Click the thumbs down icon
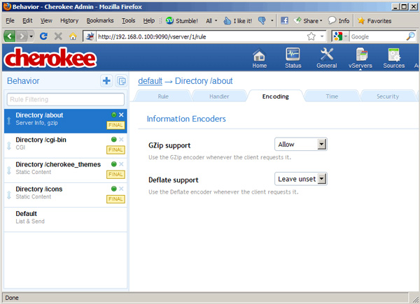420x304 pixels. point(262,20)
